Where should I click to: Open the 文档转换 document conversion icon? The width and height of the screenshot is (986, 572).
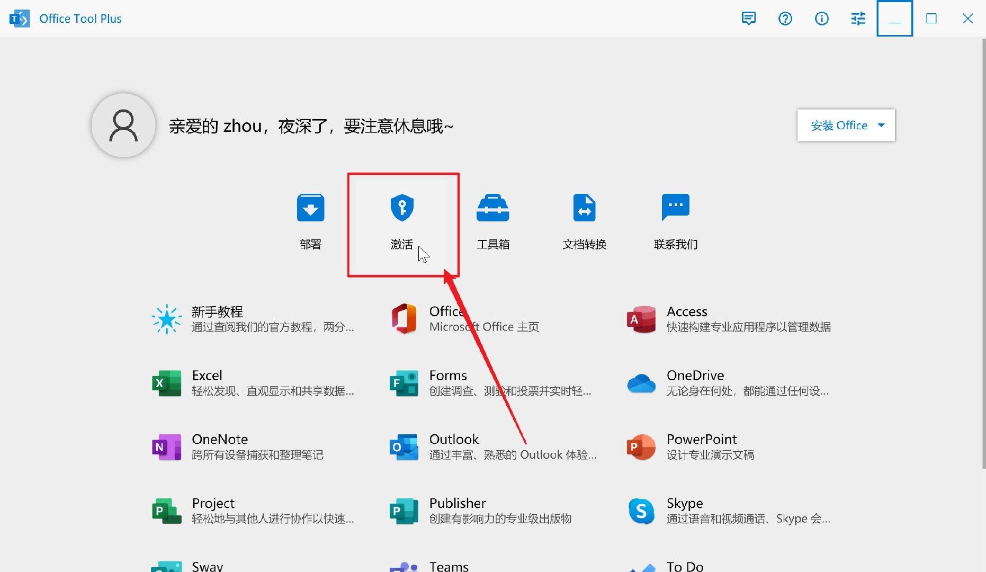pos(584,208)
